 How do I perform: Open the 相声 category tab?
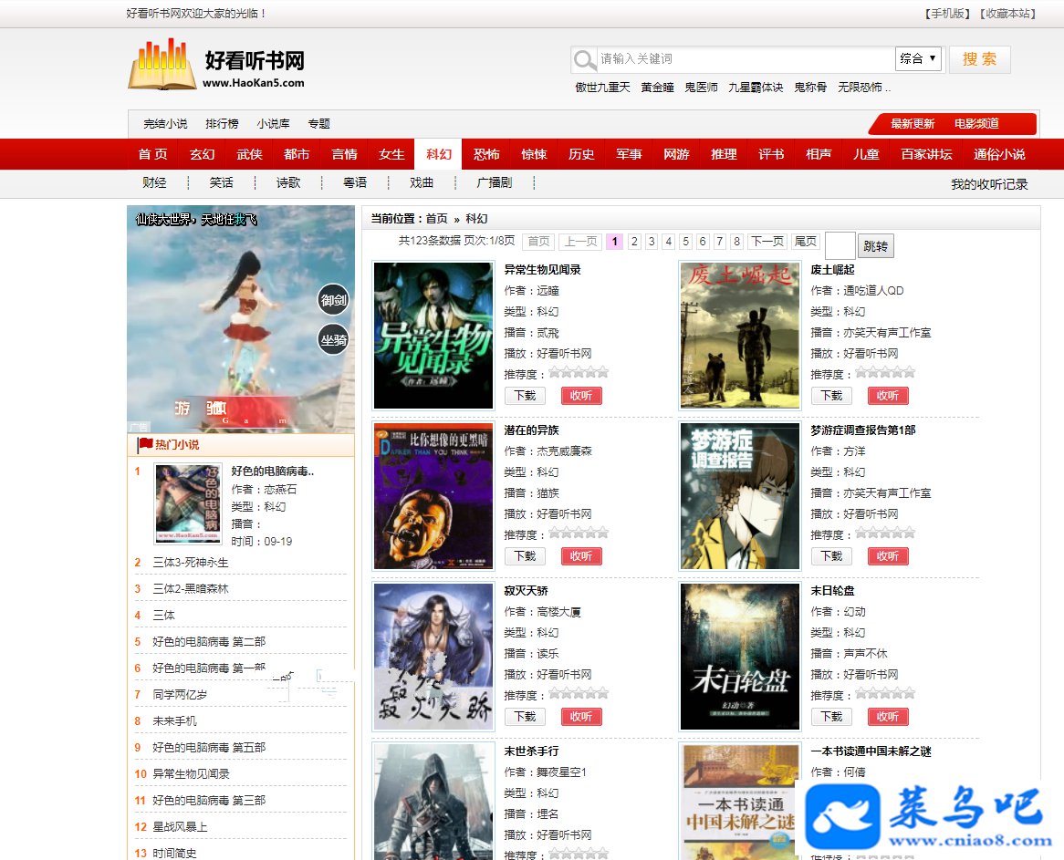pos(819,155)
